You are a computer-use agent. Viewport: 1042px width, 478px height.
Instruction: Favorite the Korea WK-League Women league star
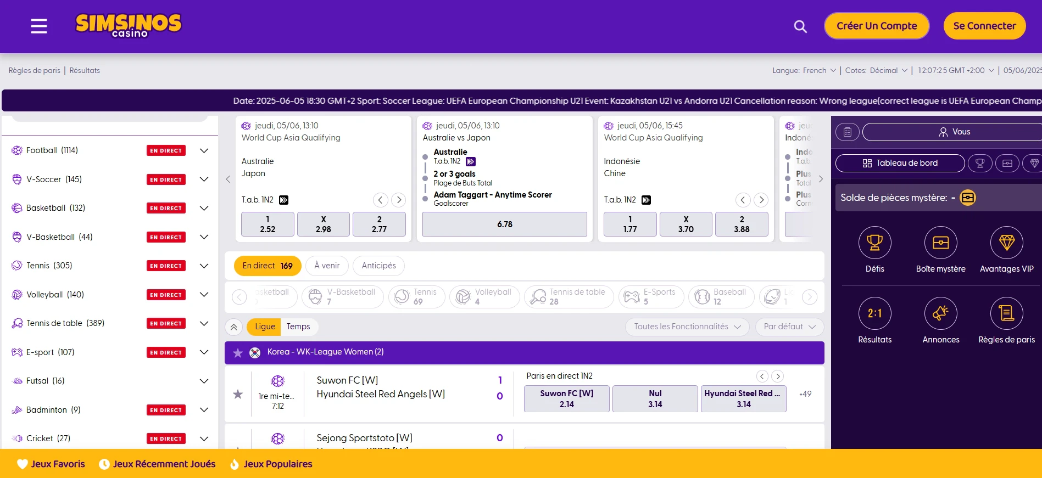pos(237,353)
